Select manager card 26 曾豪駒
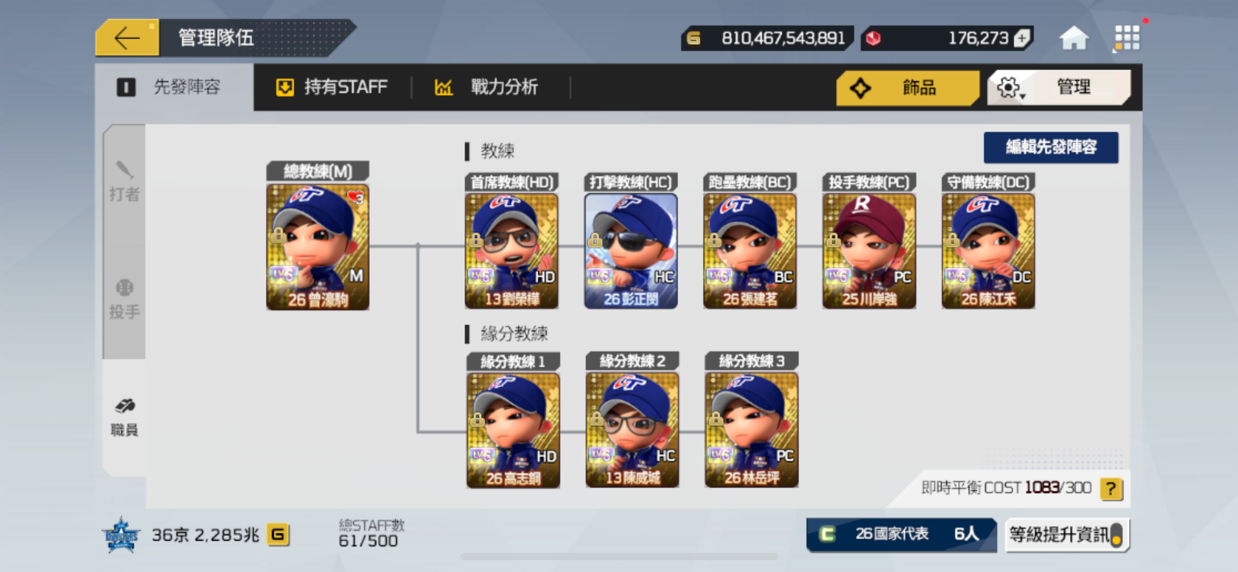 (318, 247)
